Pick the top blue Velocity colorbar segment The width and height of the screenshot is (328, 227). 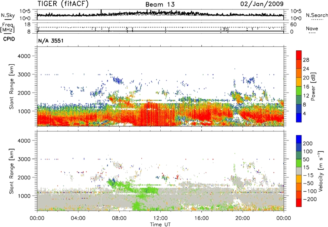[299, 139]
